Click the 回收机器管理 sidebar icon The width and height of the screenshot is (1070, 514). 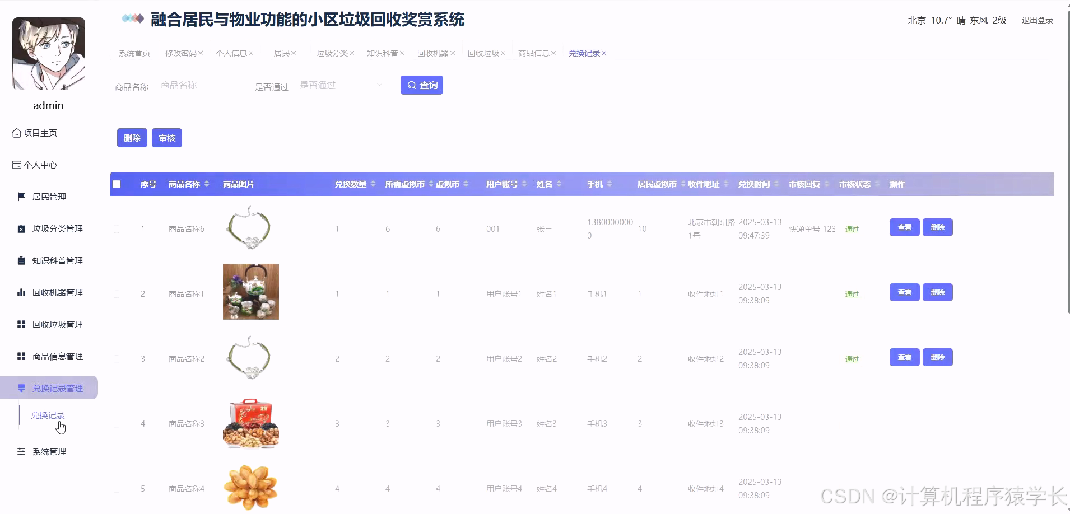pos(21,292)
